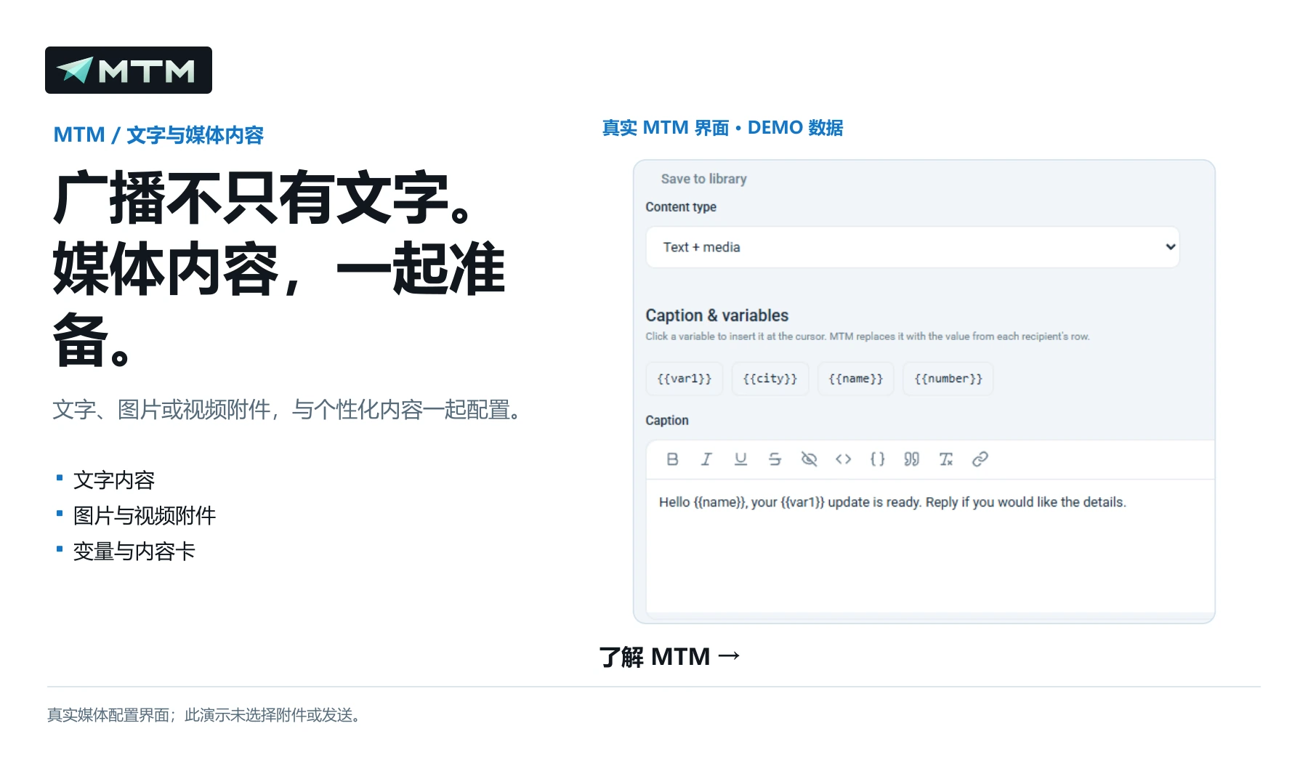This screenshot has height=763, width=1308.
Task: Click the 真实 MTM 界面 · DEMO 数据 label
Action: click(722, 128)
